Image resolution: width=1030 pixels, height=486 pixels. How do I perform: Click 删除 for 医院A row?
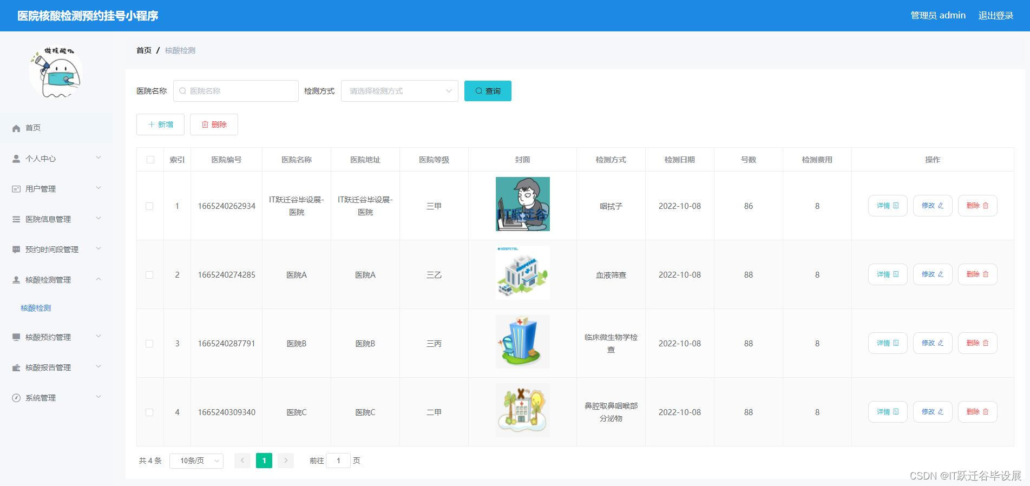pyautogui.click(x=977, y=274)
